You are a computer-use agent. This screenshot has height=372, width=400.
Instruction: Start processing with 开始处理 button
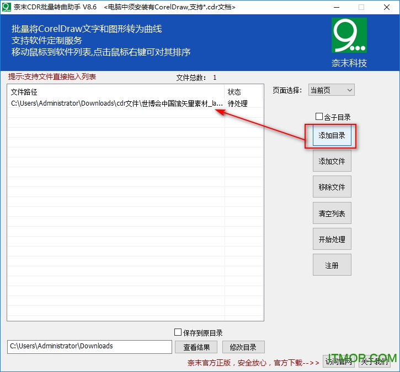tap(332, 239)
